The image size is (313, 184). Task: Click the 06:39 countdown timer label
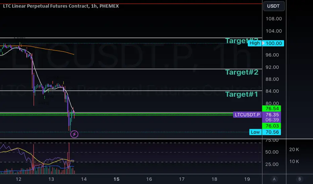click(x=271, y=120)
